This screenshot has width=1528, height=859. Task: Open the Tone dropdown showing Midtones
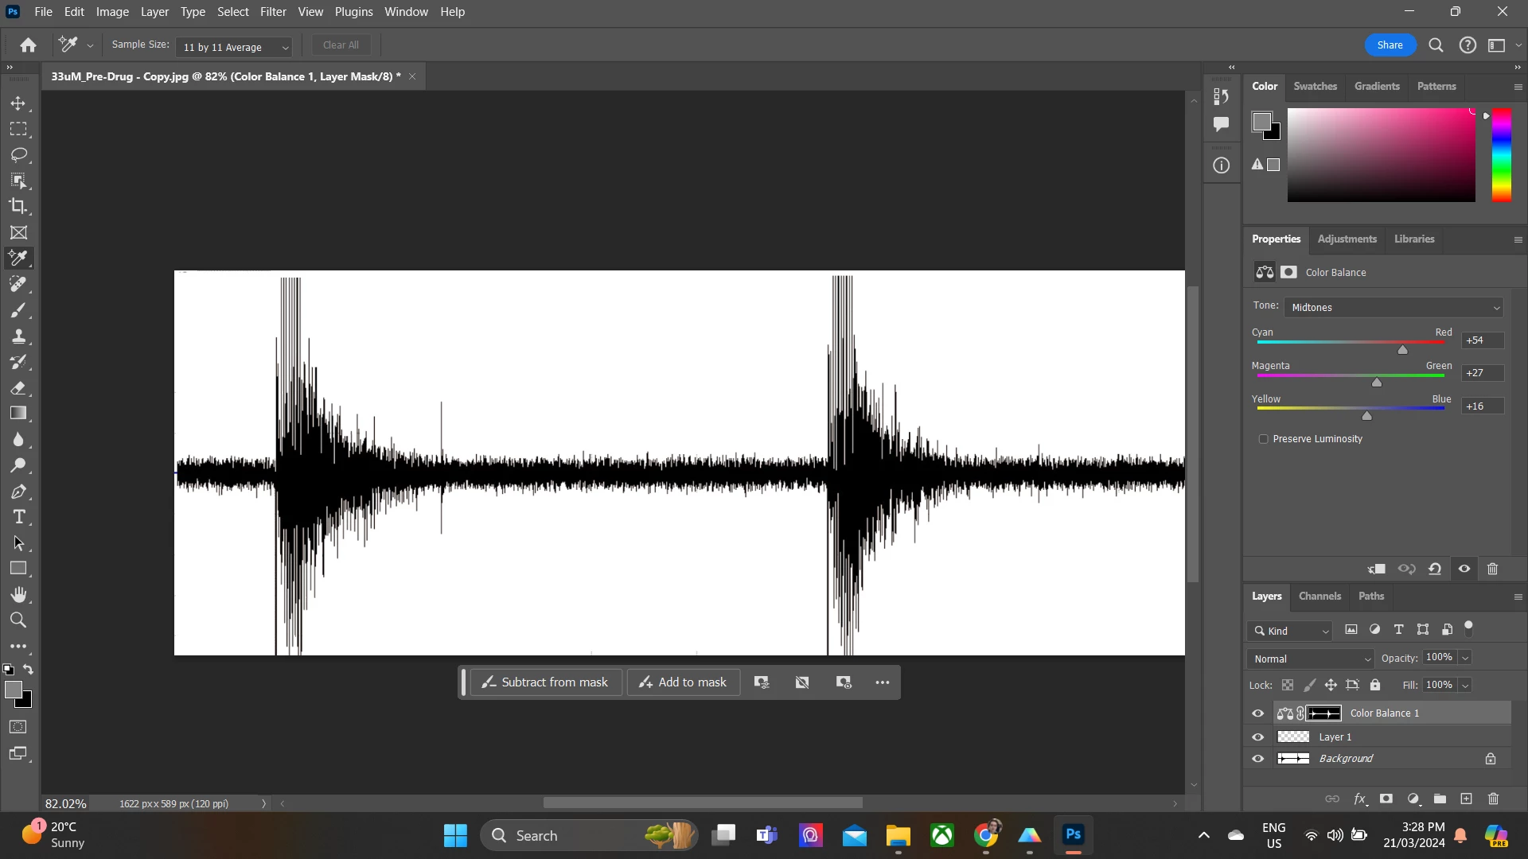[1394, 308]
